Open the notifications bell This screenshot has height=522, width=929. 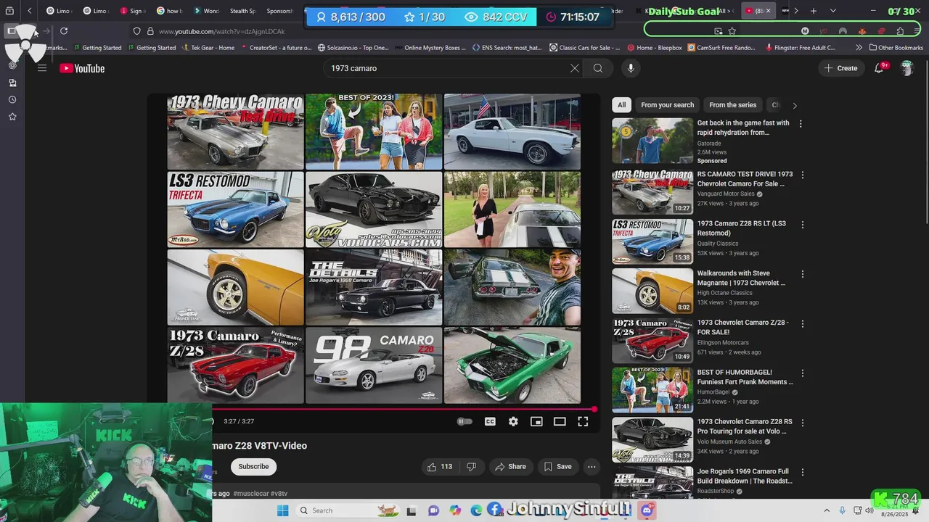point(879,68)
